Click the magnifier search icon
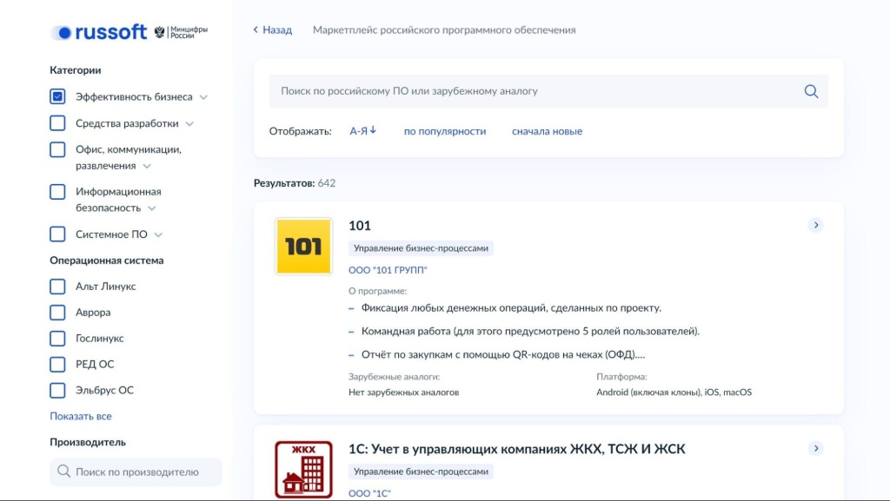 pyautogui.click(x=810, y=90)
